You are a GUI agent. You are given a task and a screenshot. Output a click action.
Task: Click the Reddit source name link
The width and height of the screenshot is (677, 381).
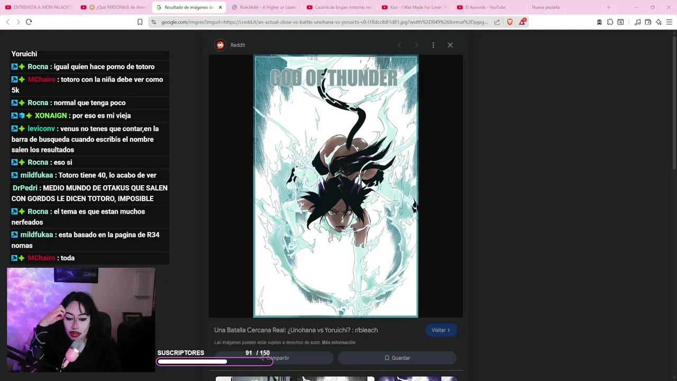pyautogui.click(x=237, y=45)
